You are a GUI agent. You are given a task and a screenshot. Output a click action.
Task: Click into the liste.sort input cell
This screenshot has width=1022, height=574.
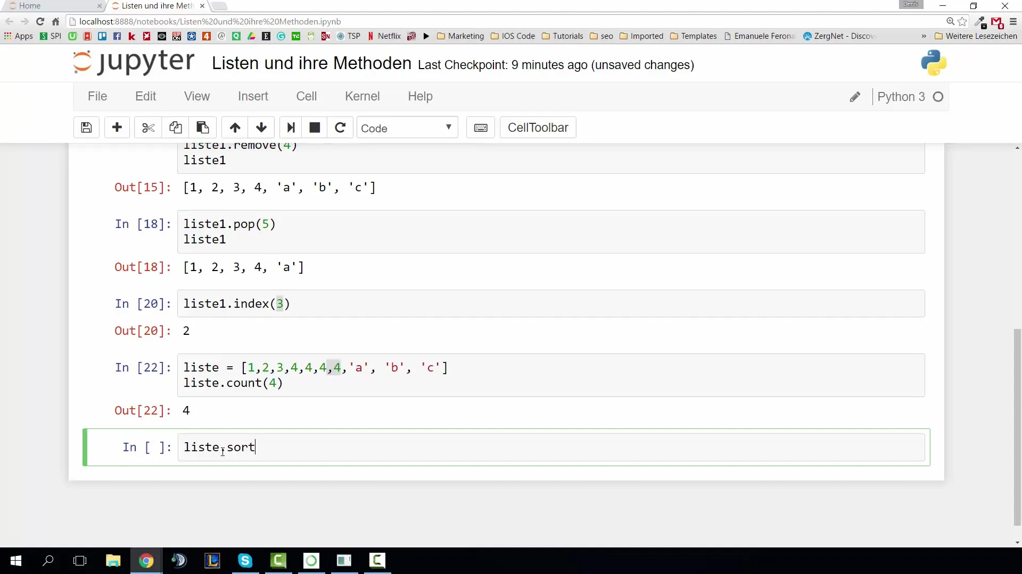coord(551,448)
